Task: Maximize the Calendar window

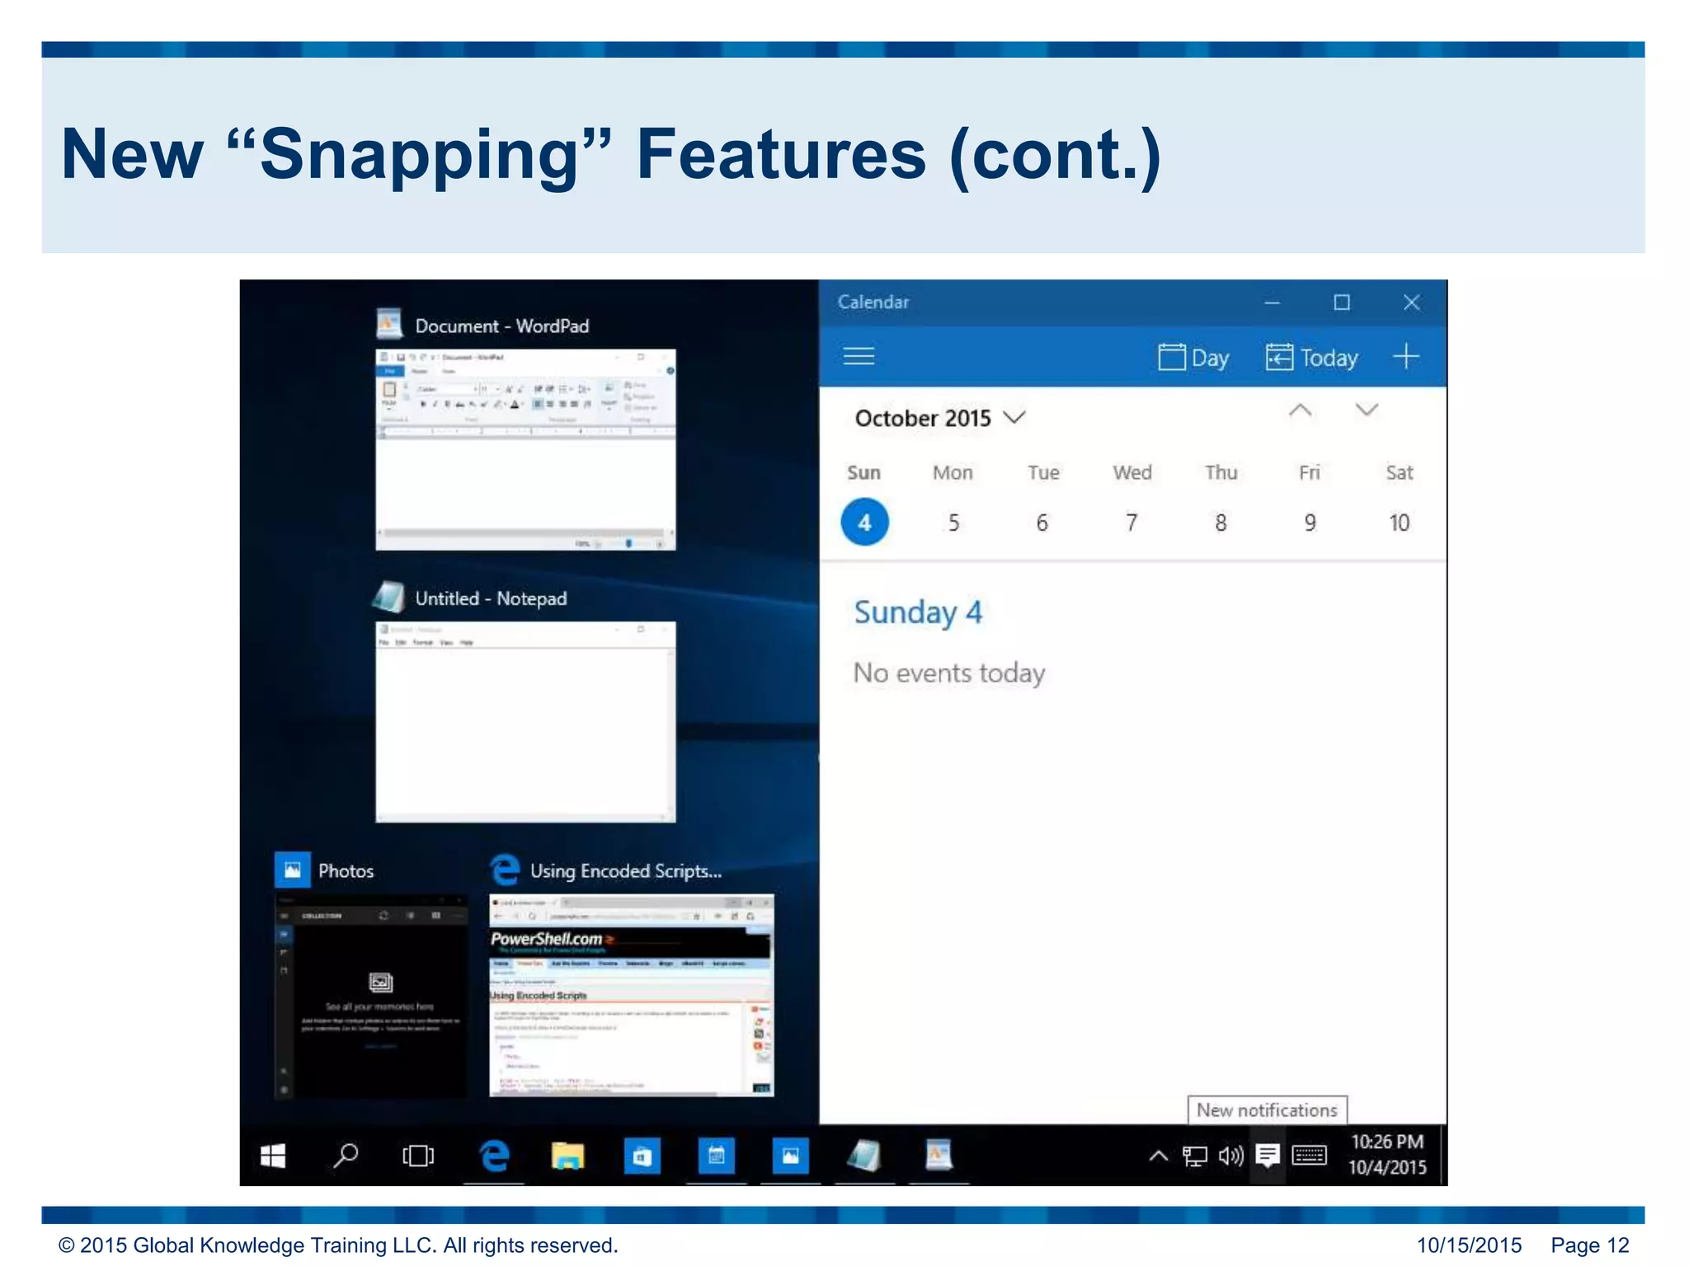Action: (x=1342, y=302)
